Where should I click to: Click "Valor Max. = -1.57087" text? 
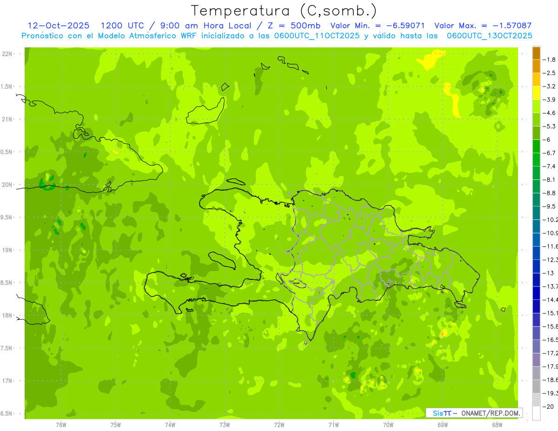pyautogui.click(x=483, y=26)
